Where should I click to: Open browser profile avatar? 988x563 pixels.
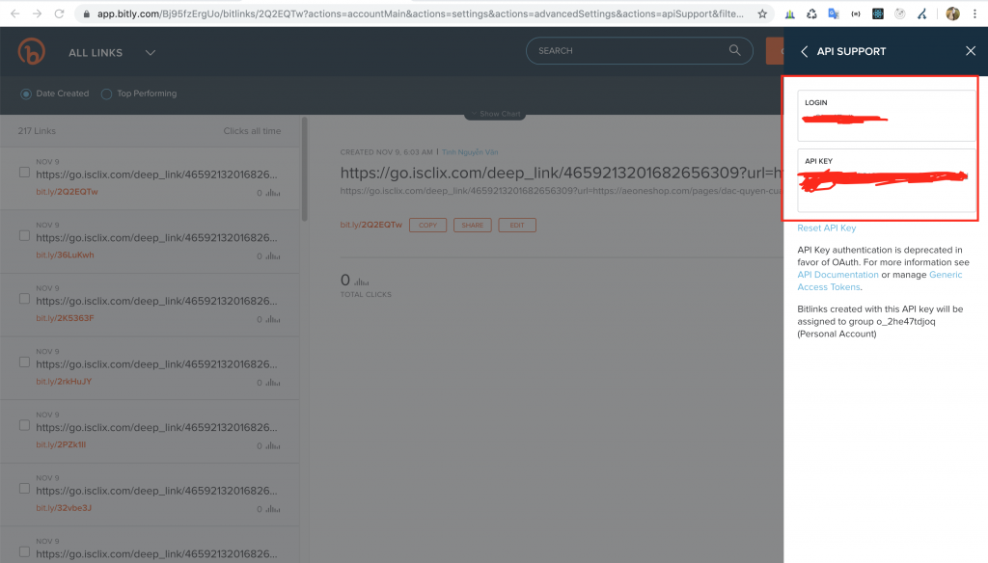(x=952, y=14)
